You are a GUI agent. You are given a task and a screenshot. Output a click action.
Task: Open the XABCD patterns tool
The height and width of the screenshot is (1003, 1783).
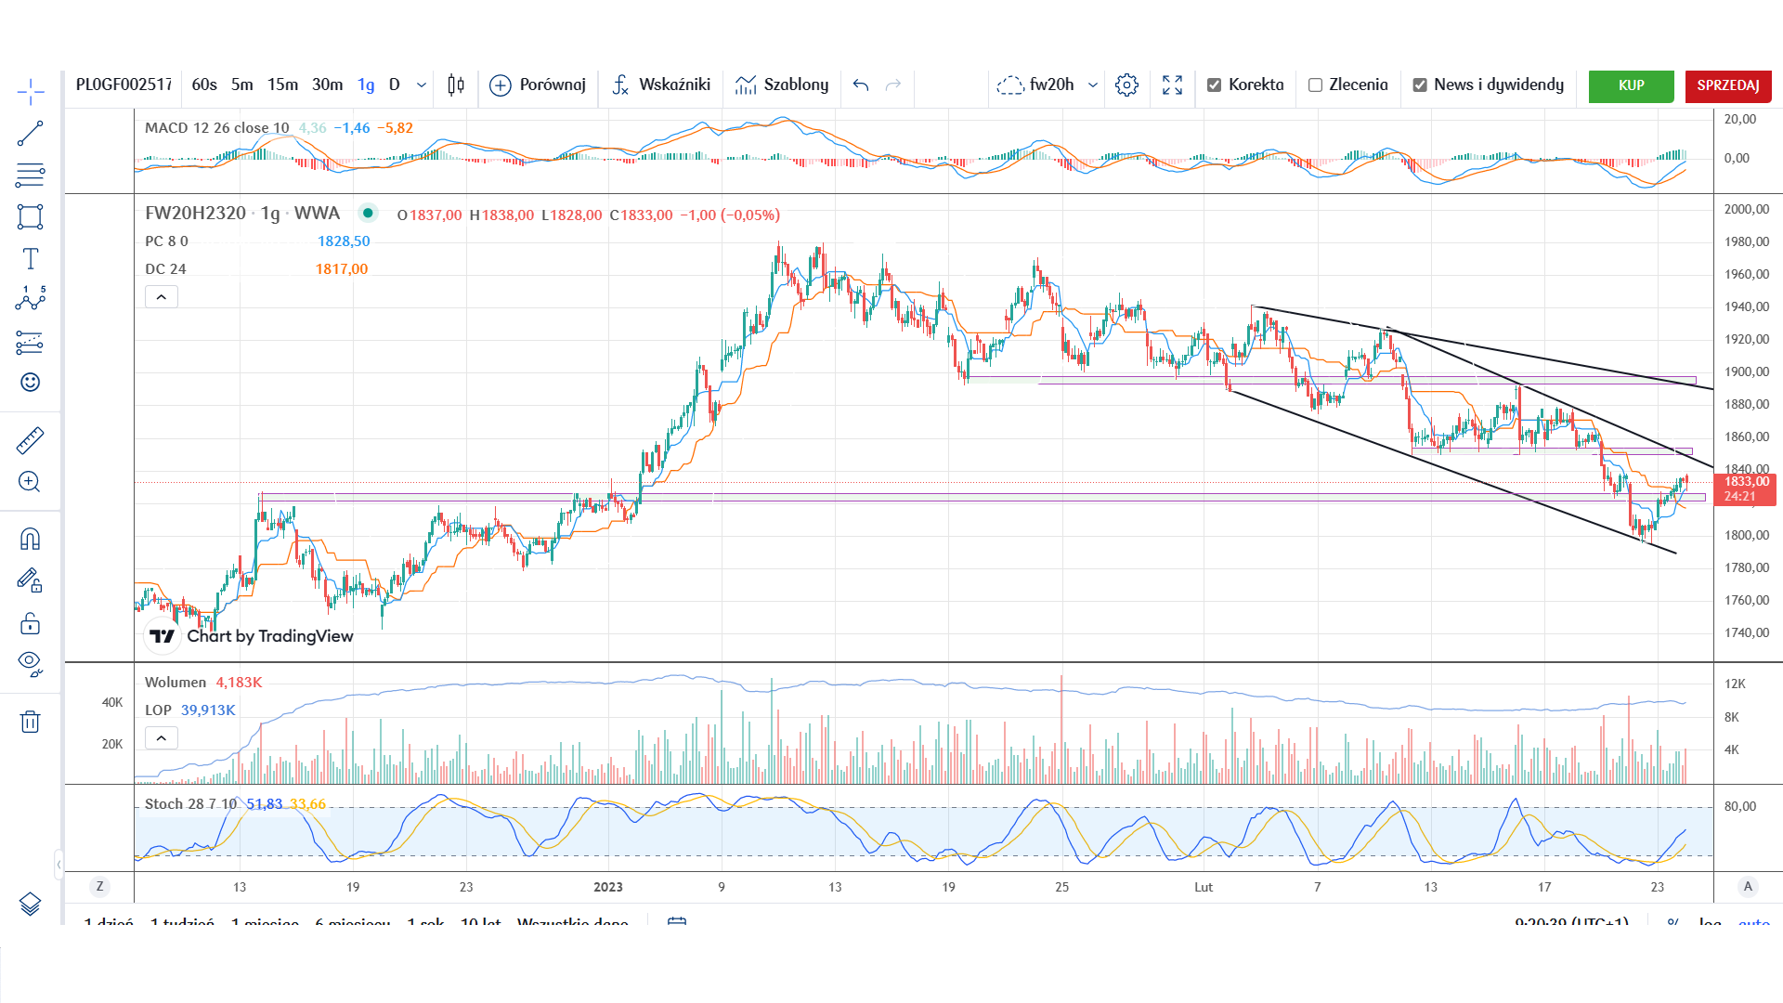[x=30, y=298]
